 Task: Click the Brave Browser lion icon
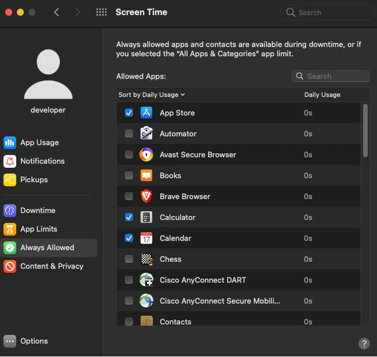click(146, 197)
